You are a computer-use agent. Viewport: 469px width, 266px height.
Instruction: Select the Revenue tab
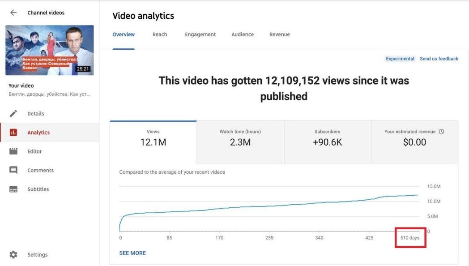tap(279, 34)
